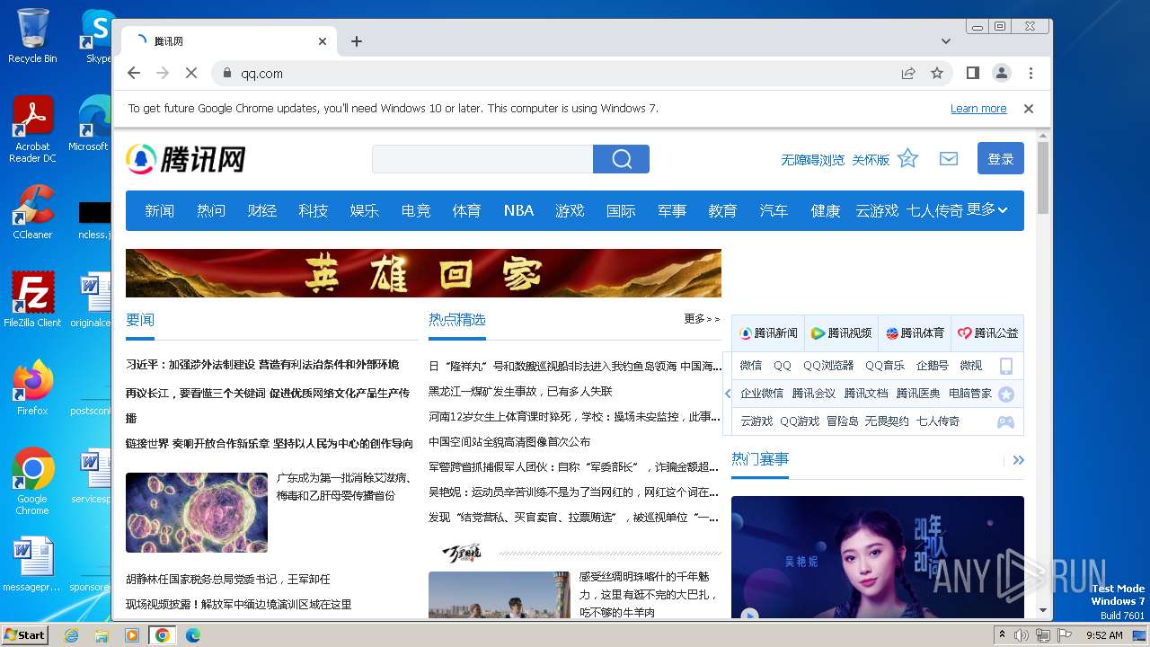Open the 无障碍浏览 link
The image size is (1150, 647).
tap(812, 159)
